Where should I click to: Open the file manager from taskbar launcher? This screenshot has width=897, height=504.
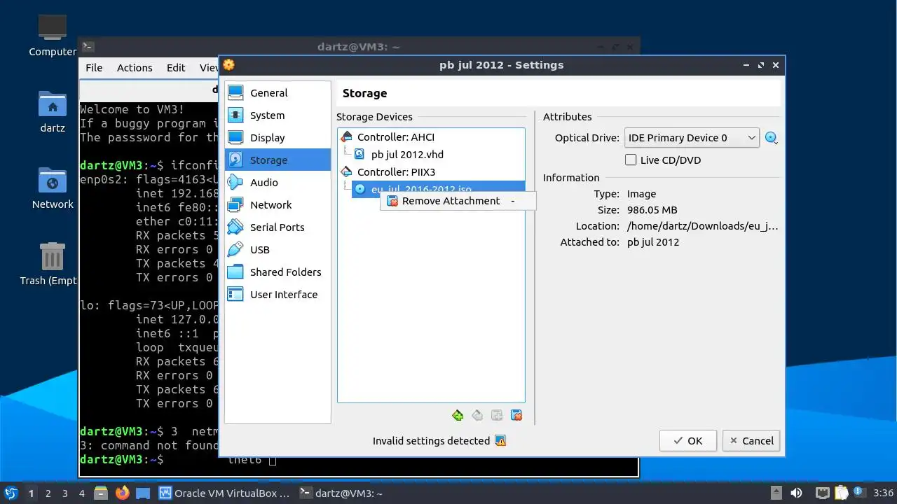point(102,493)
